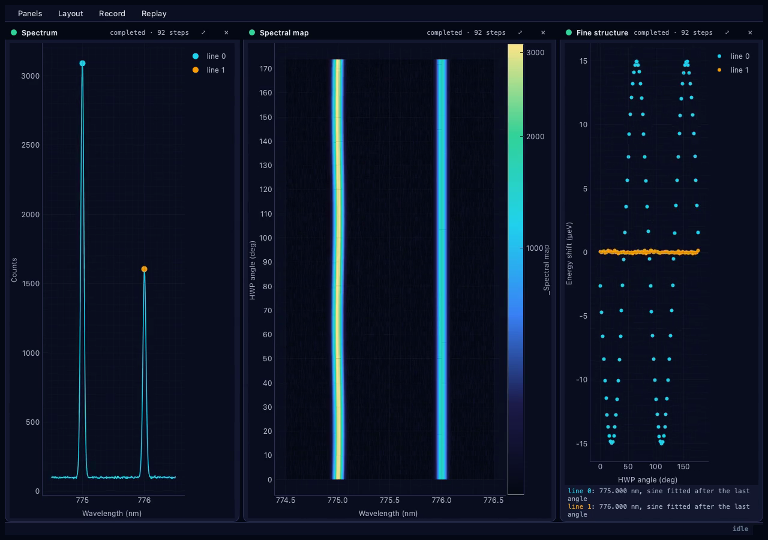
Task: Click the Spectrum 'completed · 92 steps' status
Action: coord(149,32)
